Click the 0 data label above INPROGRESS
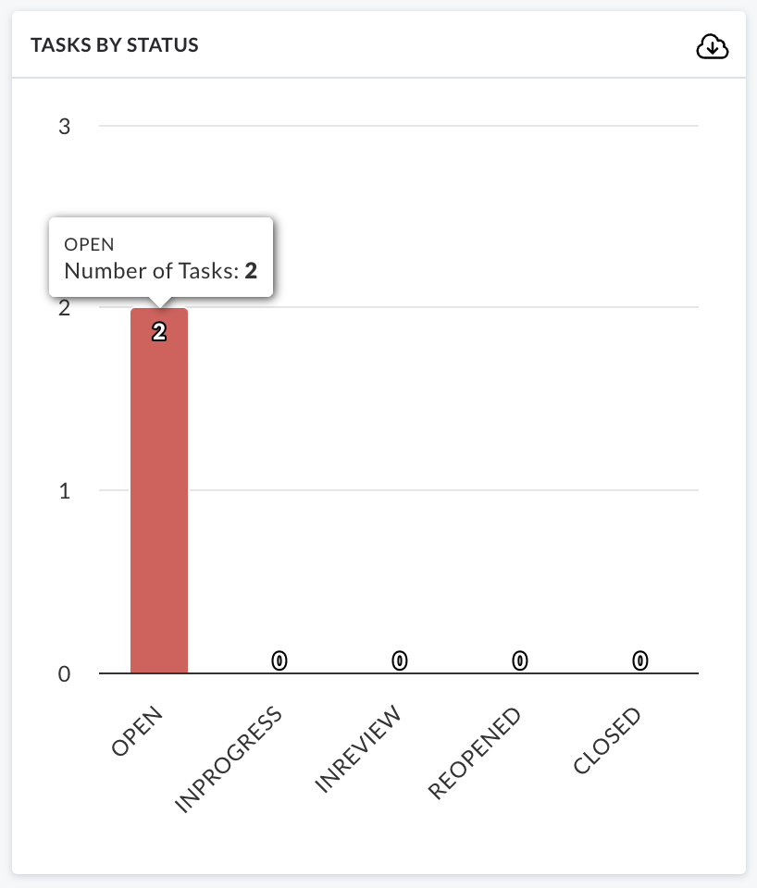 pos(279,660)
